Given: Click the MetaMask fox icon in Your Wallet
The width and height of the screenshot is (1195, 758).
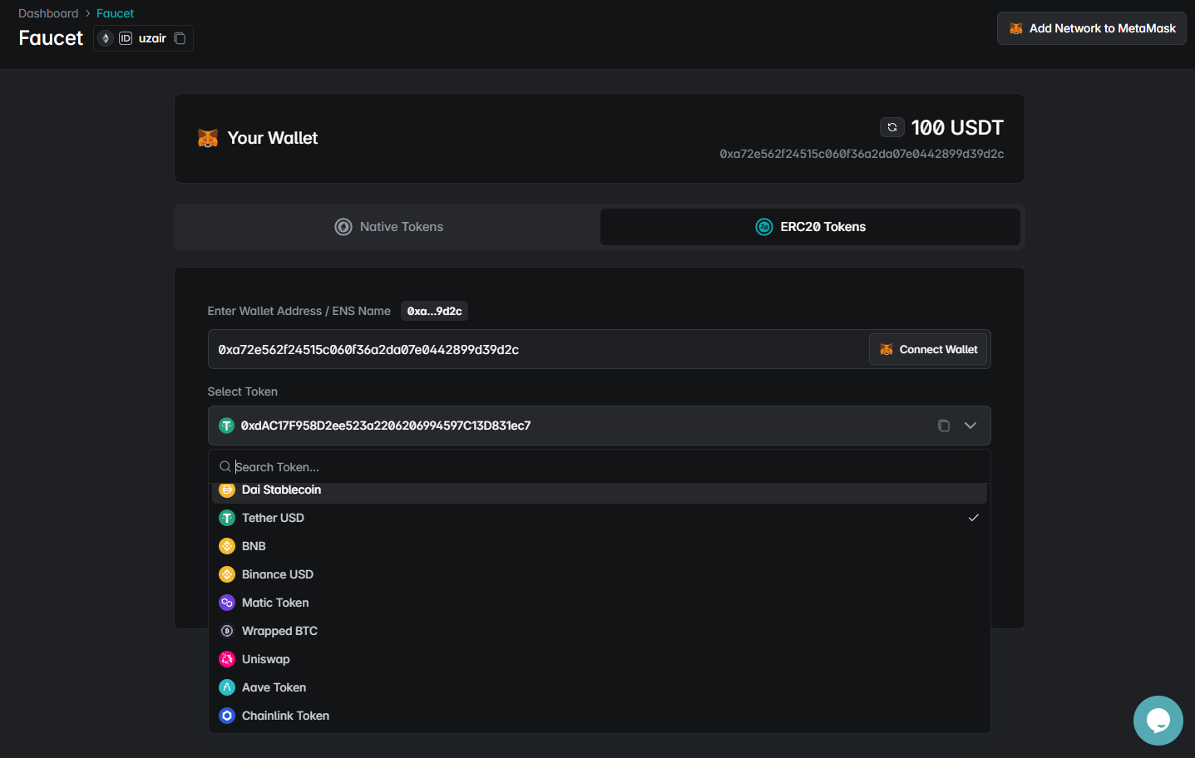Looking at the screenshot, I should pos(208,138).
